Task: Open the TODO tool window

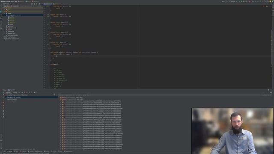Action: [x=16, y=151]
